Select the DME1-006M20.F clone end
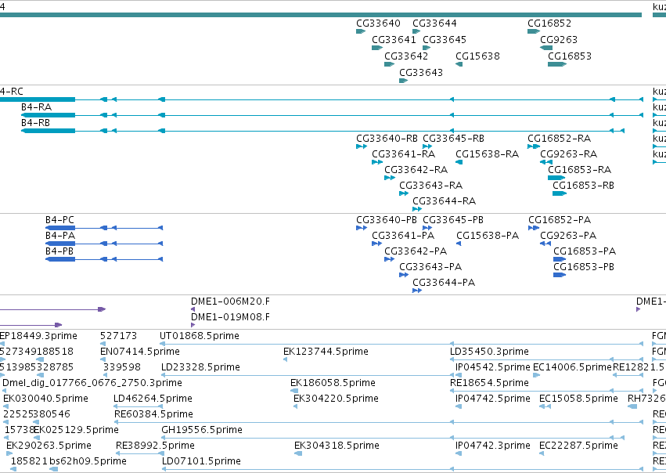Screen dimensions: 666x473 point(193,309)
